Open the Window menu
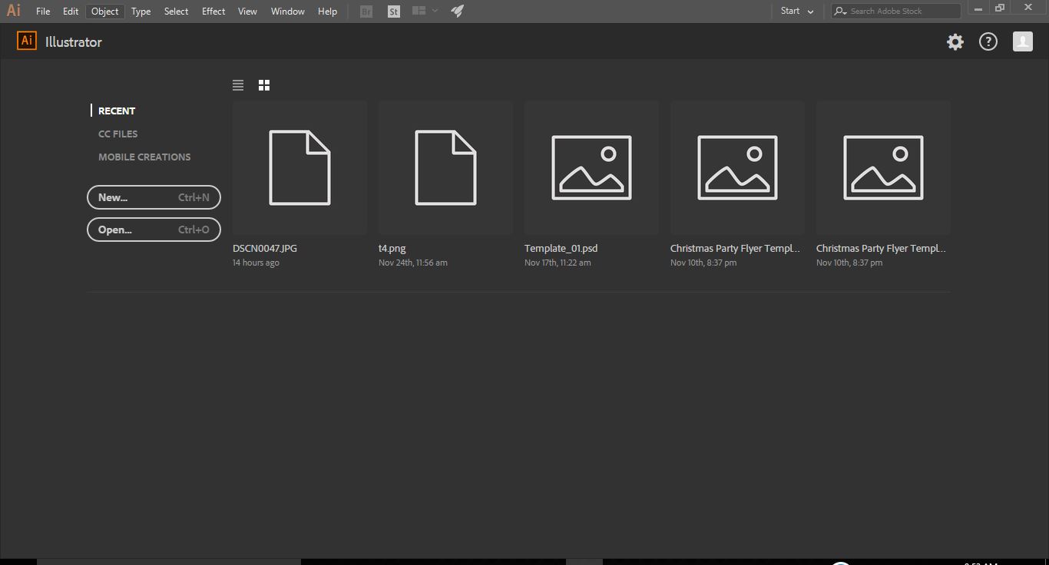Screen dimensions: 1049x565 tap(288, 12)
